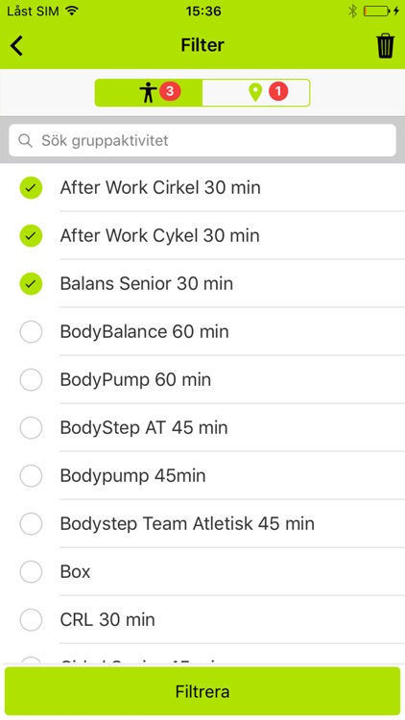Select the BodyPump 60 min circle

(31, 380)
